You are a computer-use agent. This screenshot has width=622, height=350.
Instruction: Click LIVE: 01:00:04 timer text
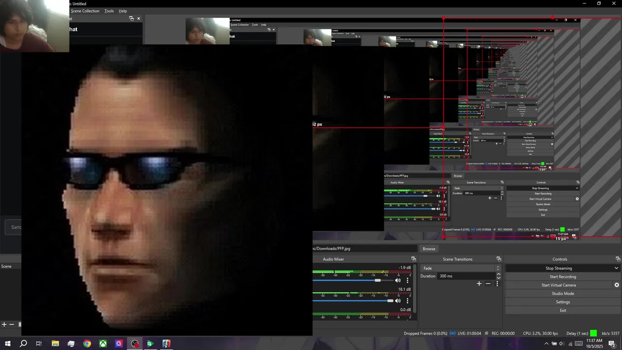coord(469,333)
